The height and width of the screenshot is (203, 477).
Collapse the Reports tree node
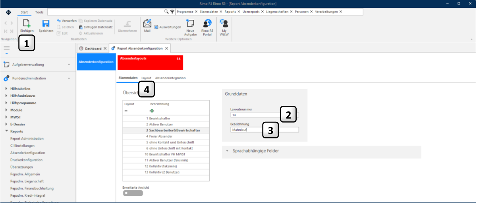pos(6,131)
